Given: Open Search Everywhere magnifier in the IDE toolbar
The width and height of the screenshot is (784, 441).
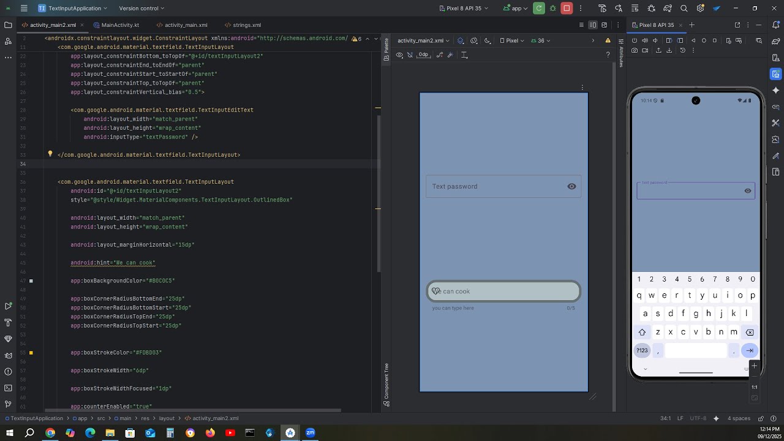Looking at the screenshot, I should (684, 9).
